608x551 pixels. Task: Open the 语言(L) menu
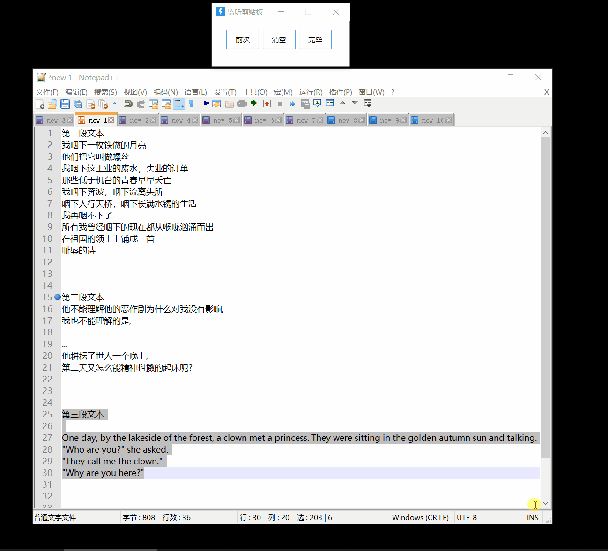[x=196, y=92]
